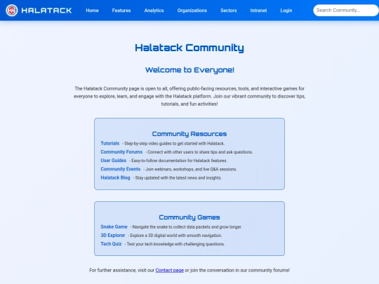
Task: Launch the Snake Game link
Action: coord(114,226)
